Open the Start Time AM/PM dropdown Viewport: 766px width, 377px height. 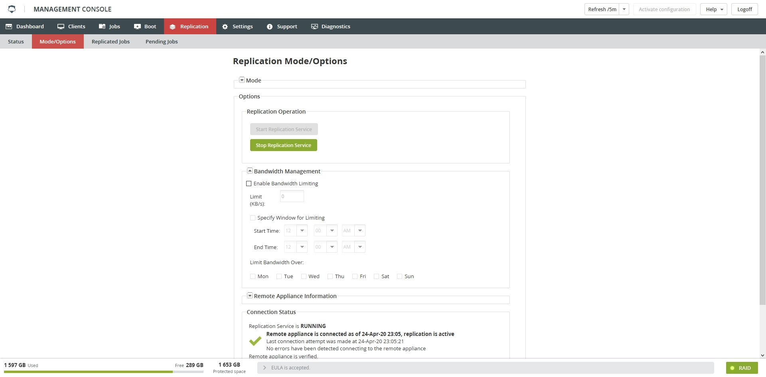360,230
